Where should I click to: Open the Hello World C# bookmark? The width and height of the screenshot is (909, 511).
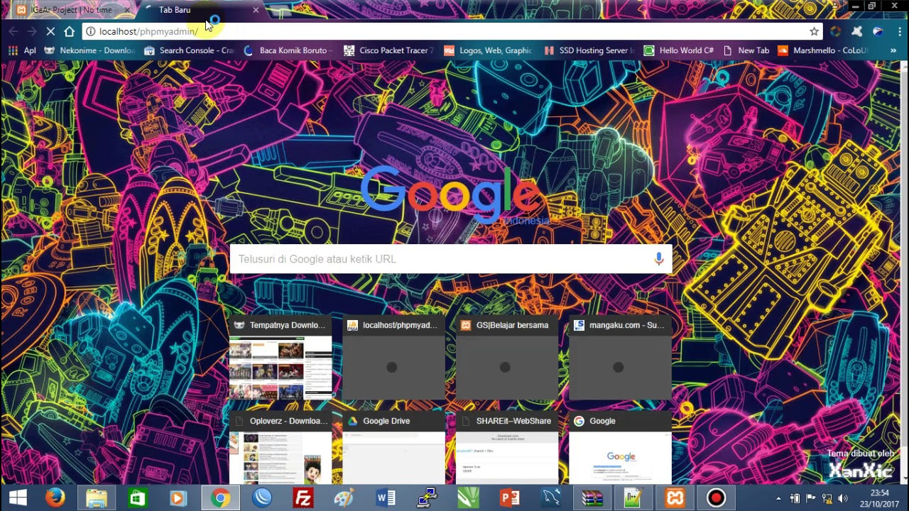(x=679, y=50)
